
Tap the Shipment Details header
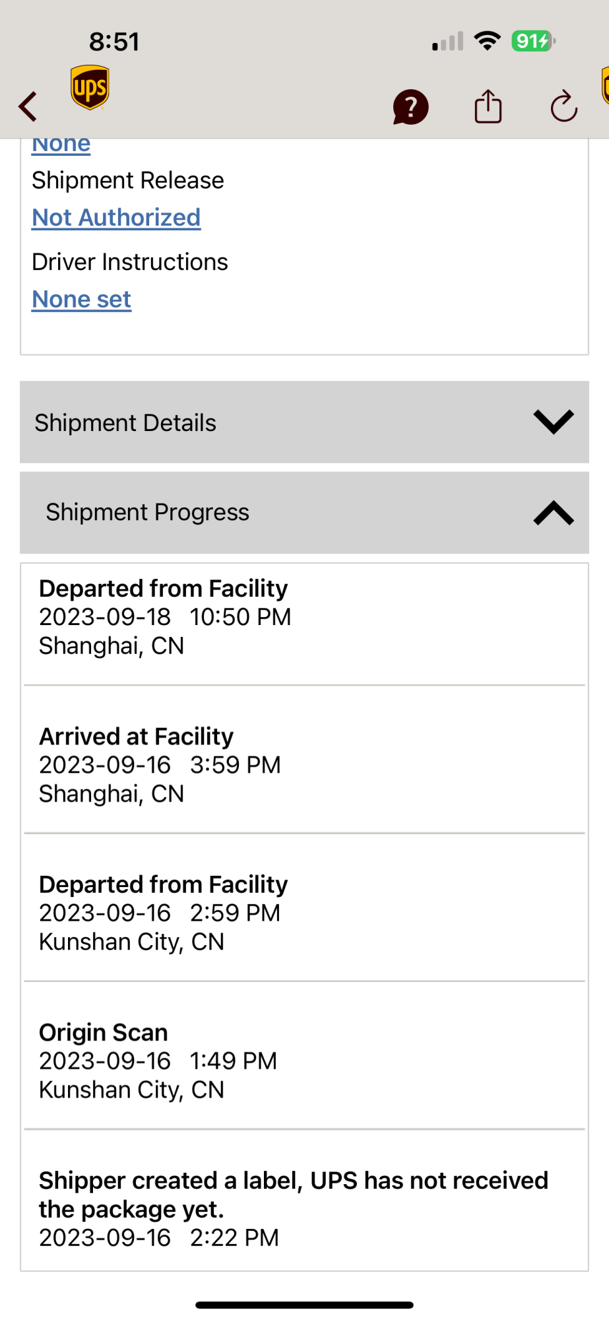tap(125, 422)
